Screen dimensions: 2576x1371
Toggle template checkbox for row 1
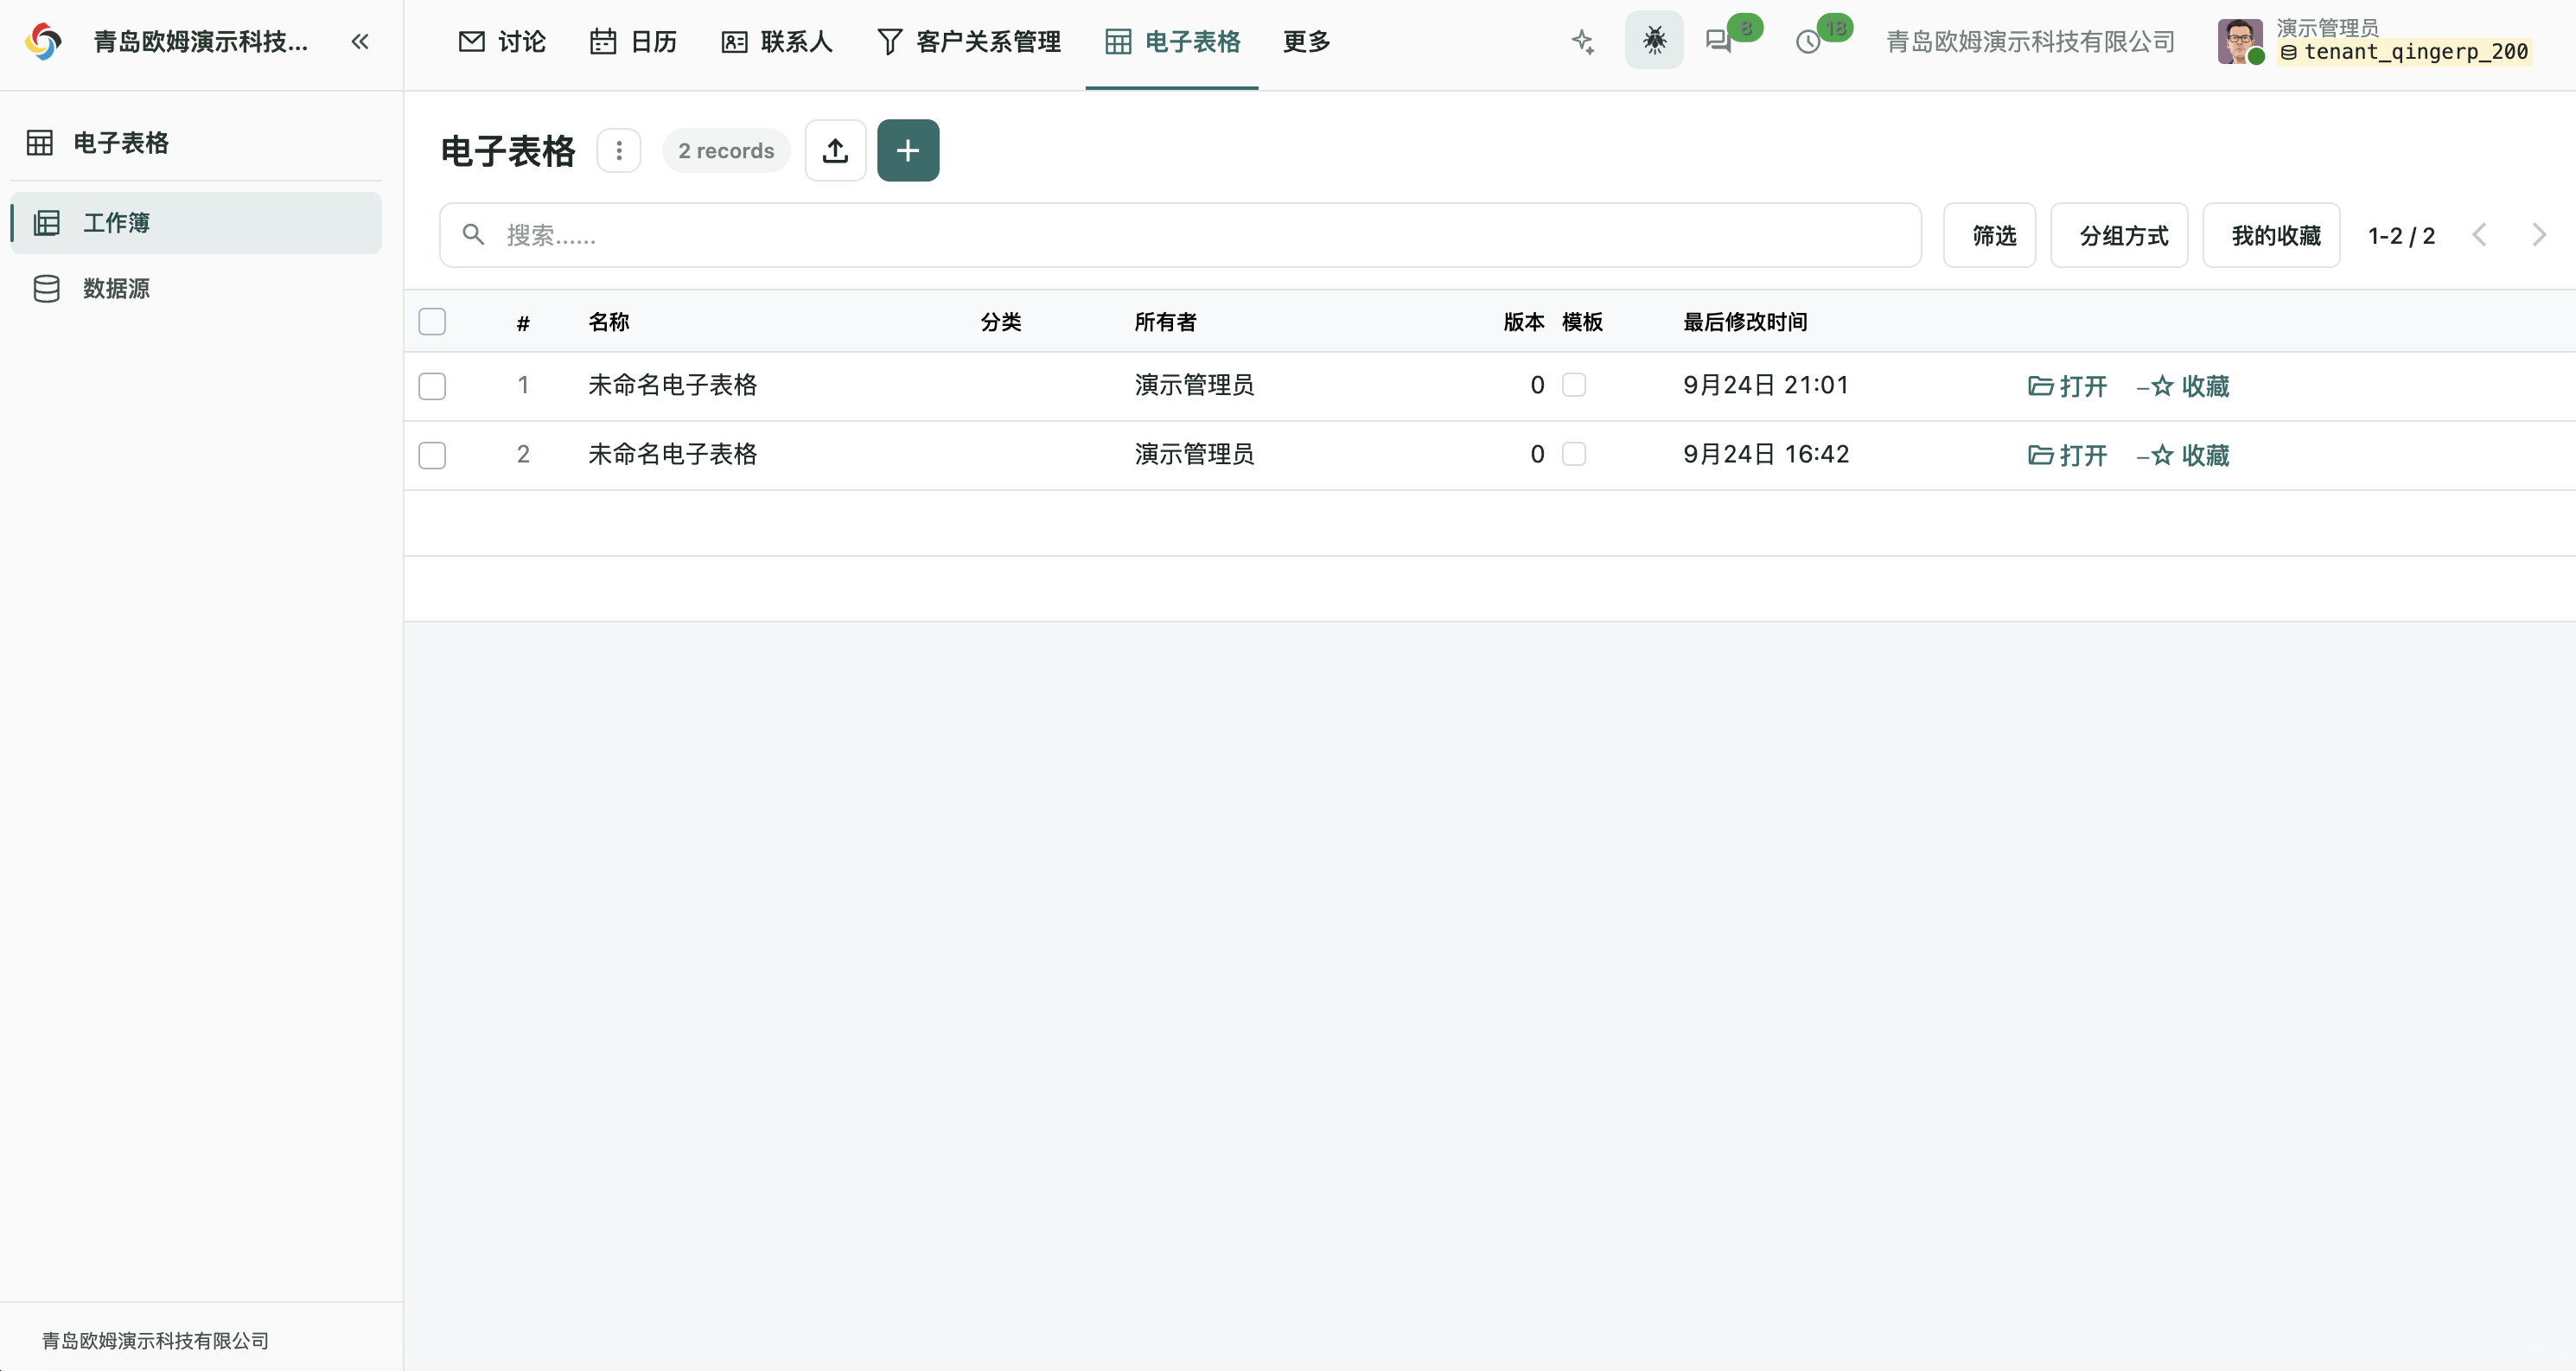coord(1574,385)
